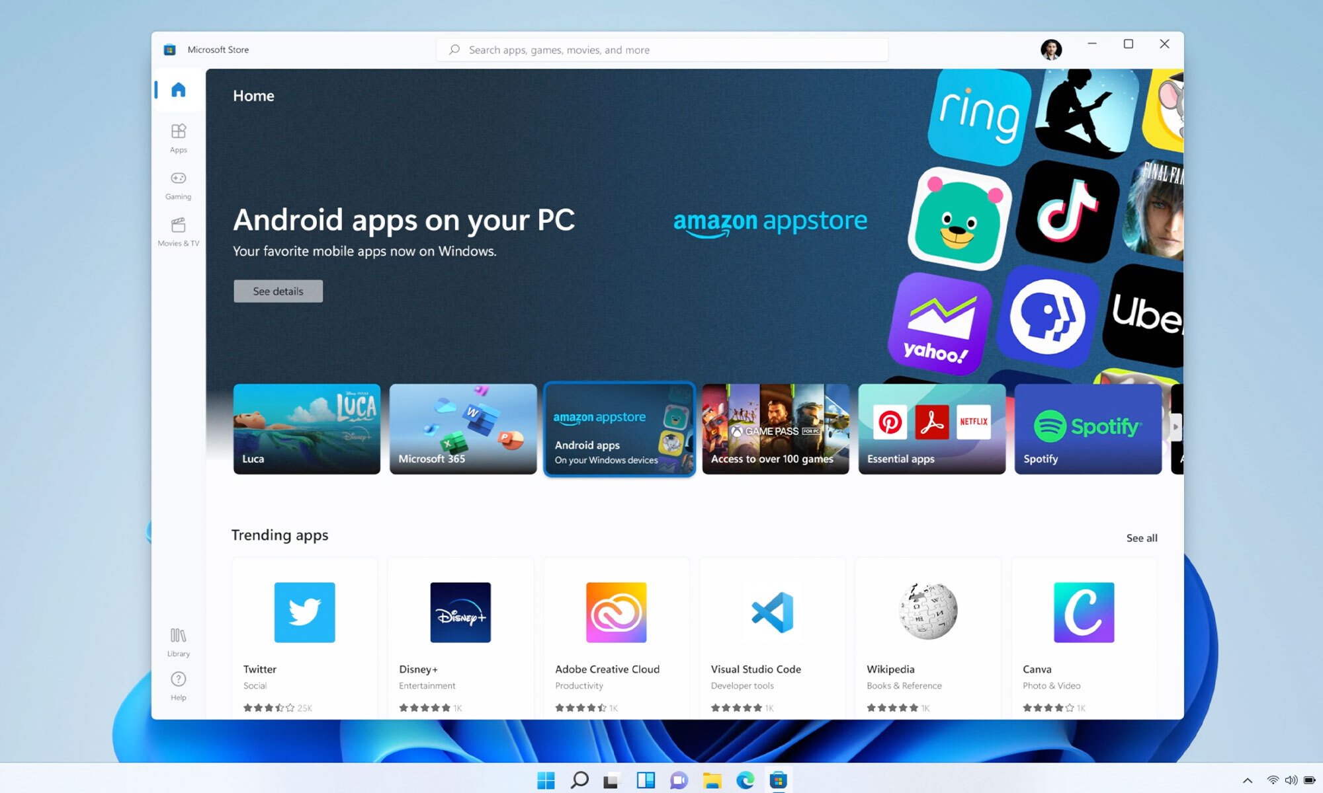
Task: Click See all for Trending apps
Action: [x=1142, y=538]
